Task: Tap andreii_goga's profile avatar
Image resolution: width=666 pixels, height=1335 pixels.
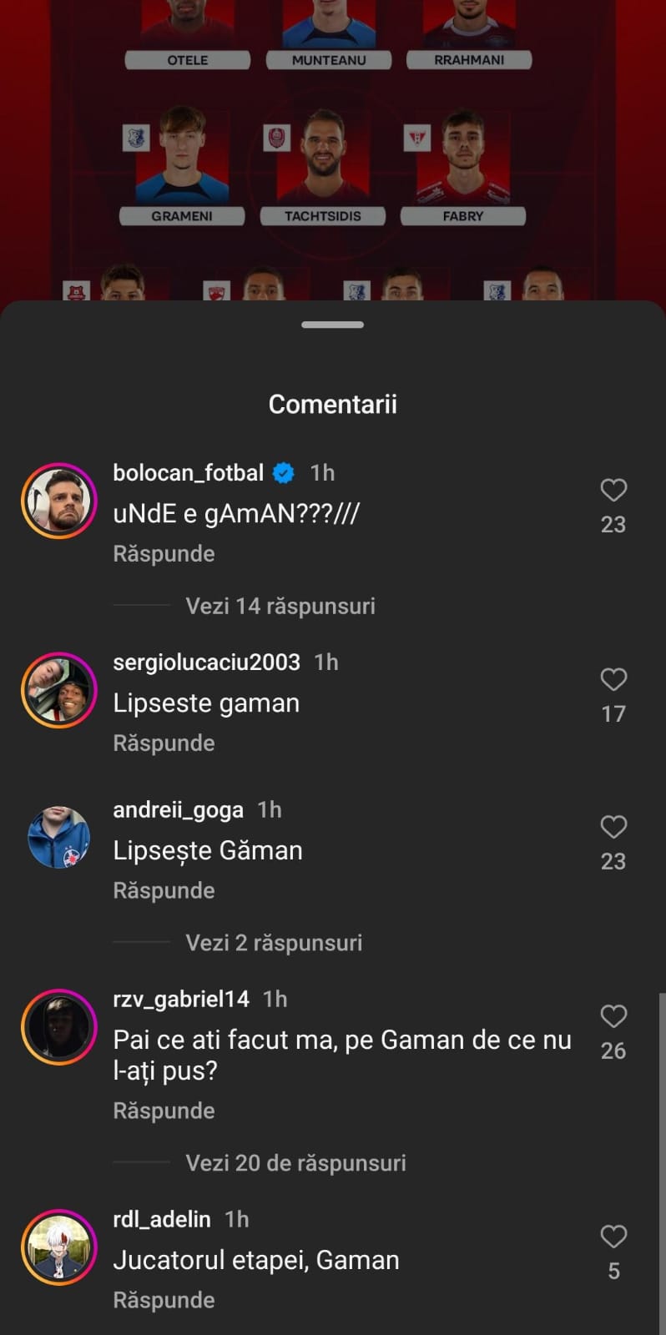Action: pos(59,837)
